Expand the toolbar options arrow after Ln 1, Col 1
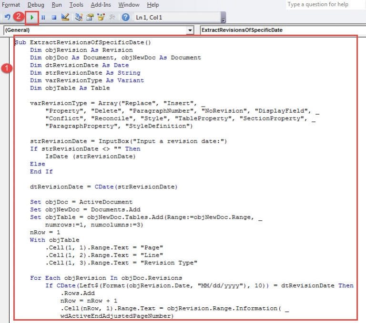 tap(224, 19)
